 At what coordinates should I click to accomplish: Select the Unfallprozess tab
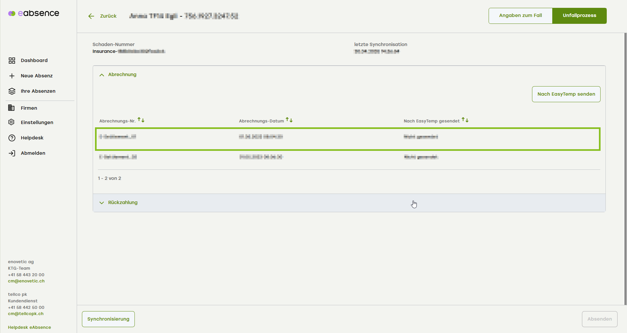click(x=579, y=16)
